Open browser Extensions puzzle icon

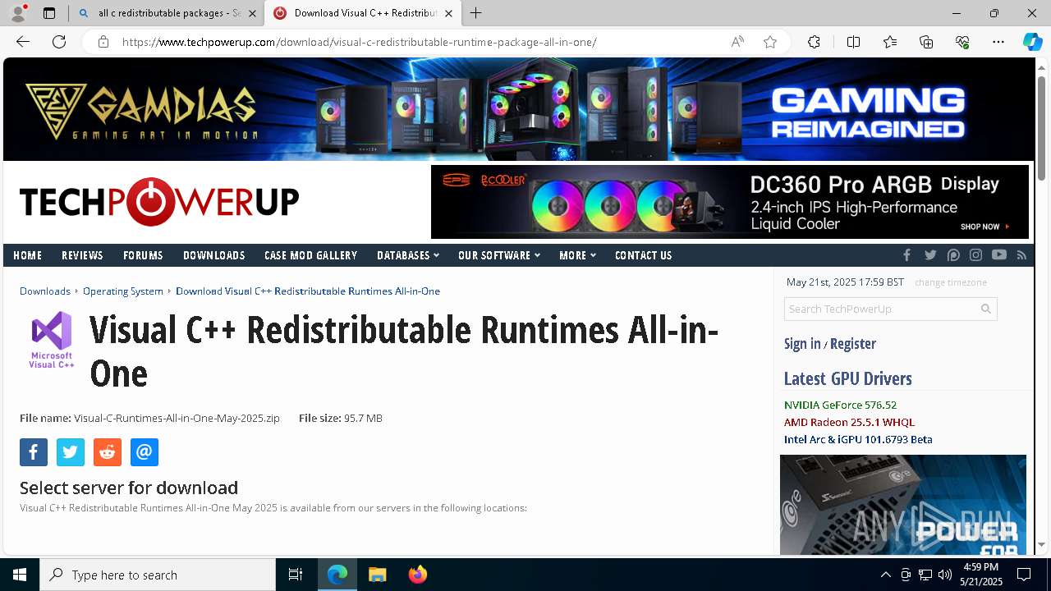tap(814, 42)
